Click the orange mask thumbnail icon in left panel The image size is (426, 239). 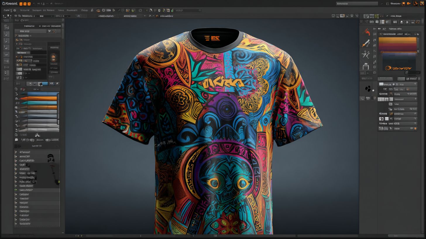point(53,57)
